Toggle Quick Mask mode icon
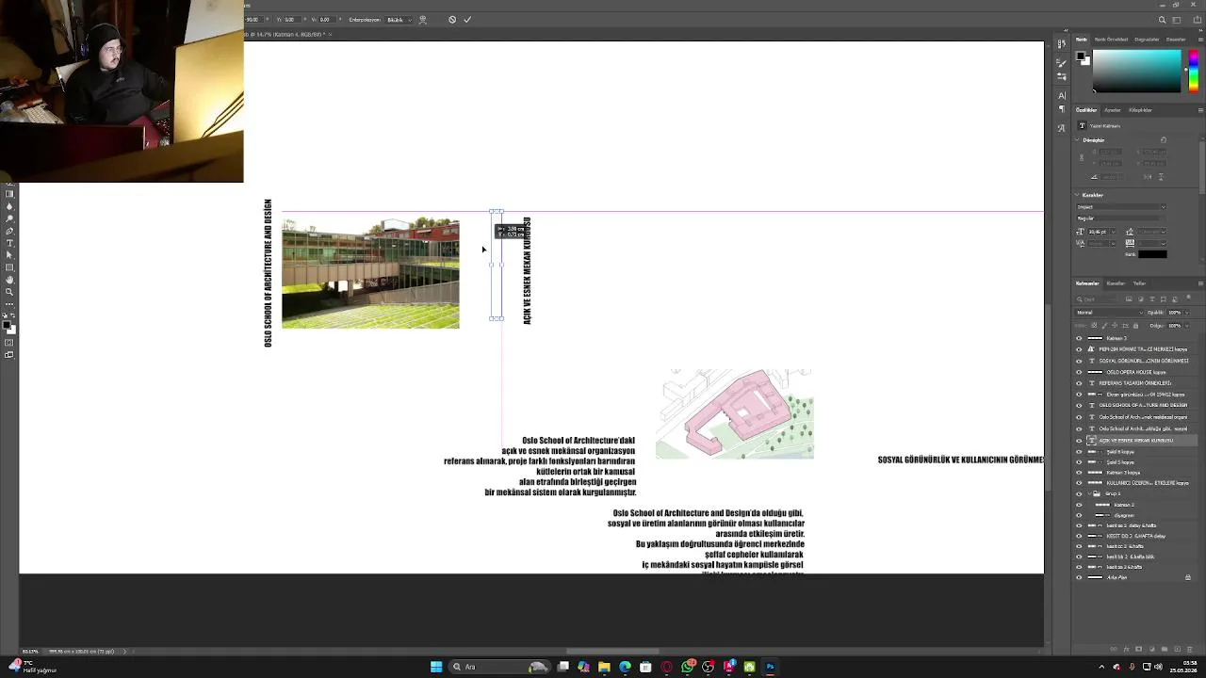The height and width of the screenshot is (678, 1206). tap(9, 343)
